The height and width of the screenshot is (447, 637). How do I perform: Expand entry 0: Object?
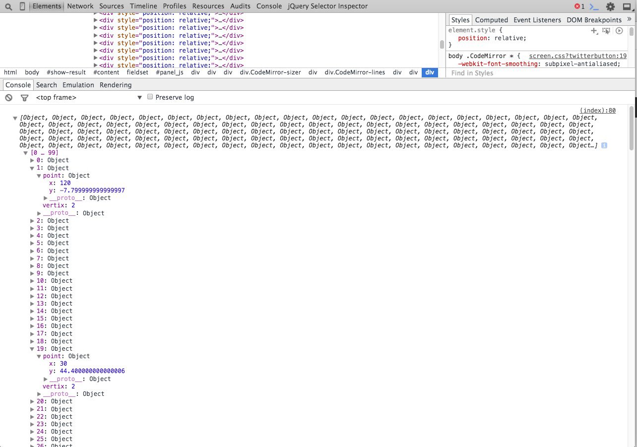tap(33, 160)
